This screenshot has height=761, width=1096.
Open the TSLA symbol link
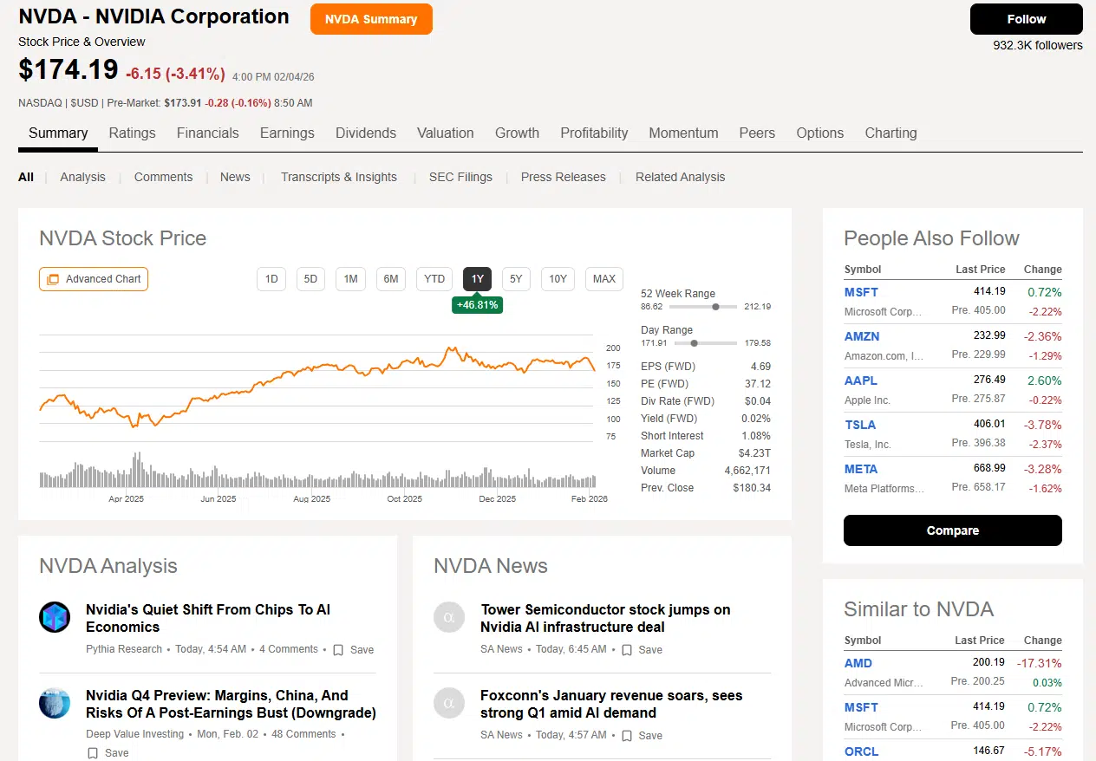point(860,425)
